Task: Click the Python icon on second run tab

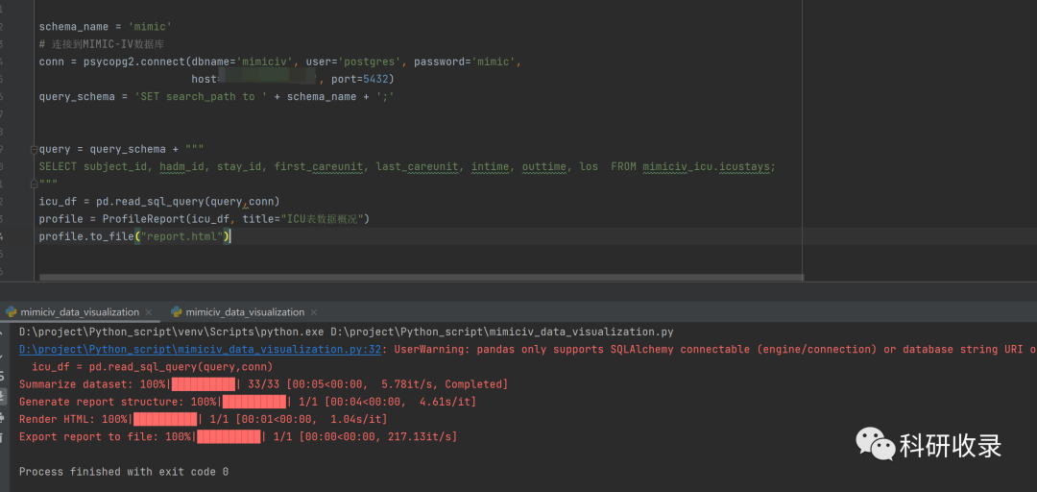Action: pyautogui.click(x=177, y=312)
